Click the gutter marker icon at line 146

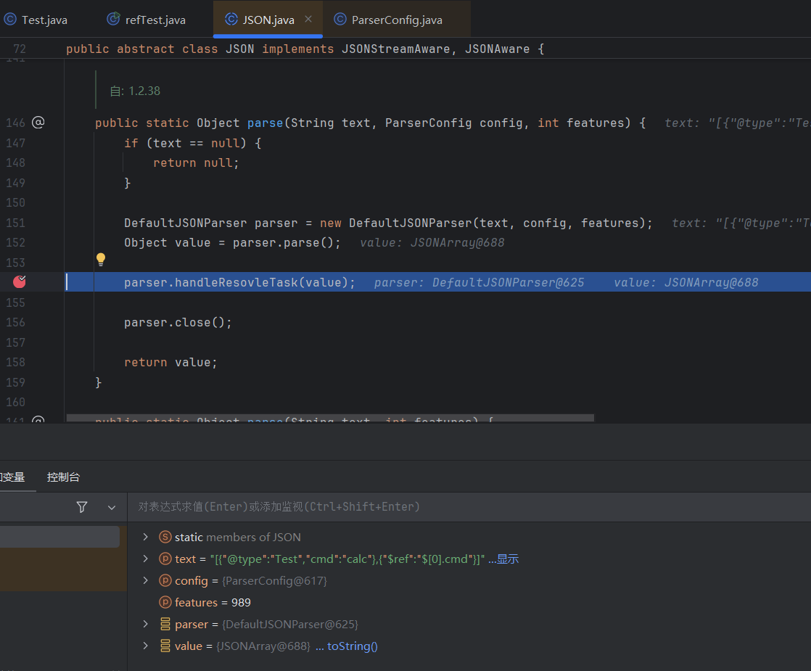(38, 123)
